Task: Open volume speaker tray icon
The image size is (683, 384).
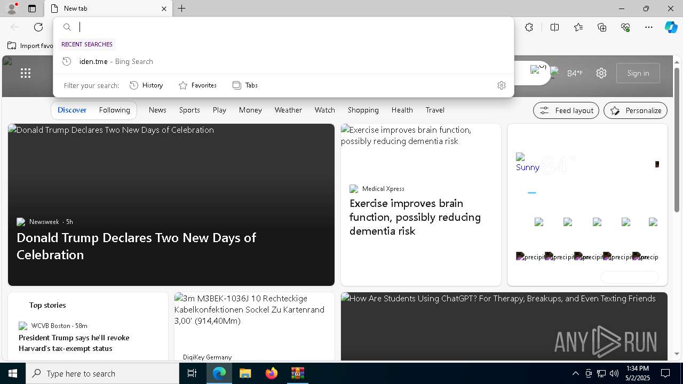Action: pos(614,373)
